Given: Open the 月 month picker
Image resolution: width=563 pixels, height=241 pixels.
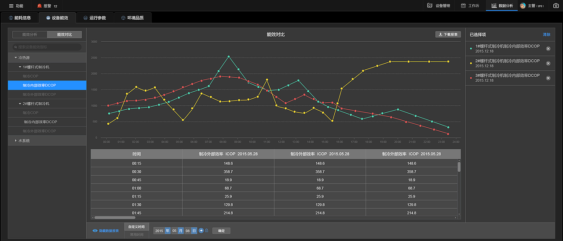Looking at the screenshot, I should pos(181,230).
